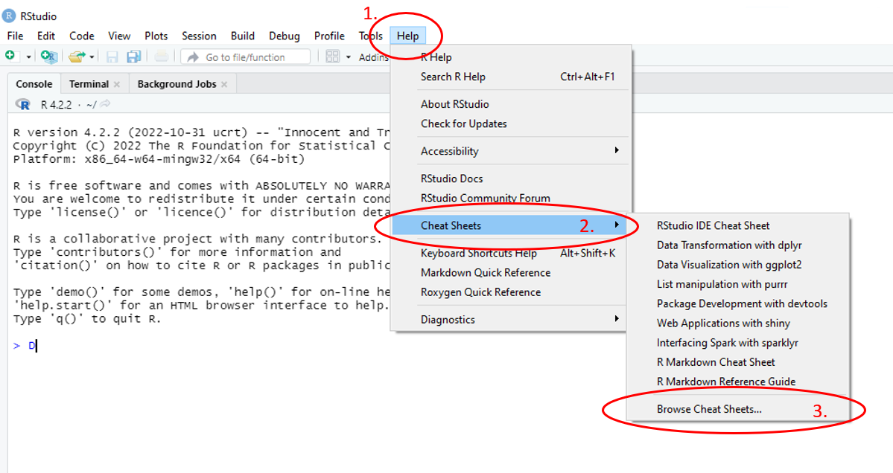Click the 'R 4.2.2' version label
The height and width of the screenshot is (473, 893).
pos(56,105)
